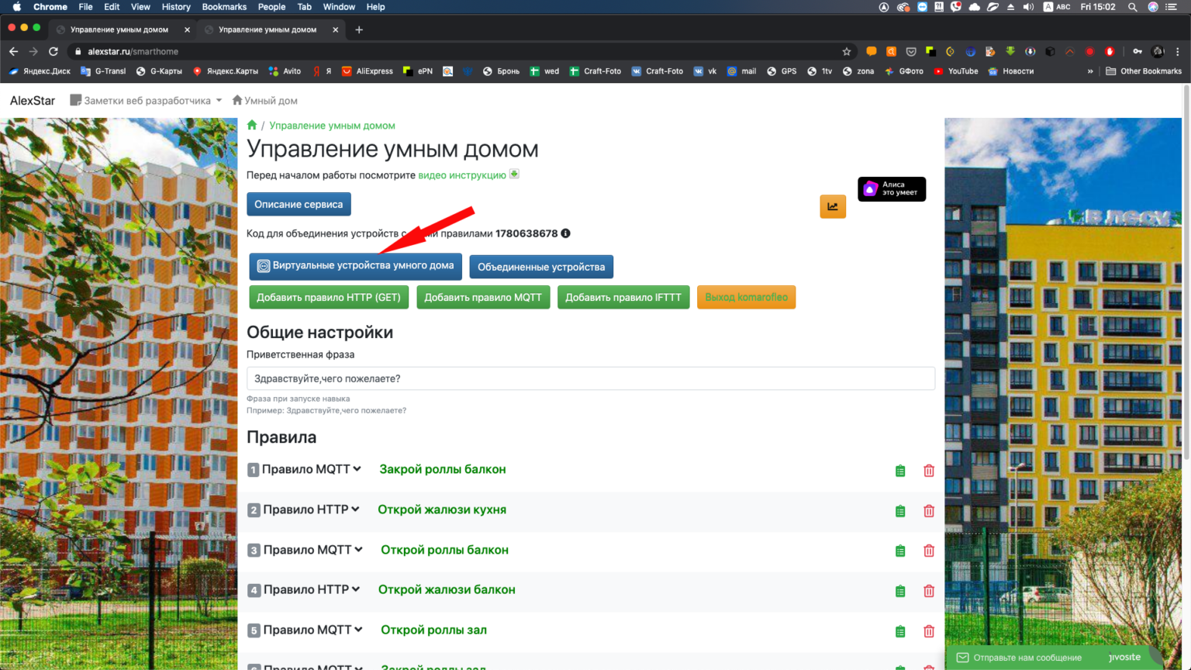
Task: Show hidden bookmarks with the » chevron
Action: pos(1090,71)
